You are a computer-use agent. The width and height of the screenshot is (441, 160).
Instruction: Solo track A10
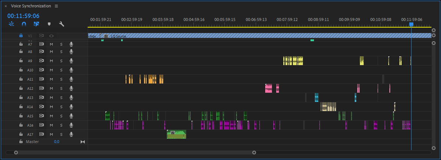[x=61, y=70]
